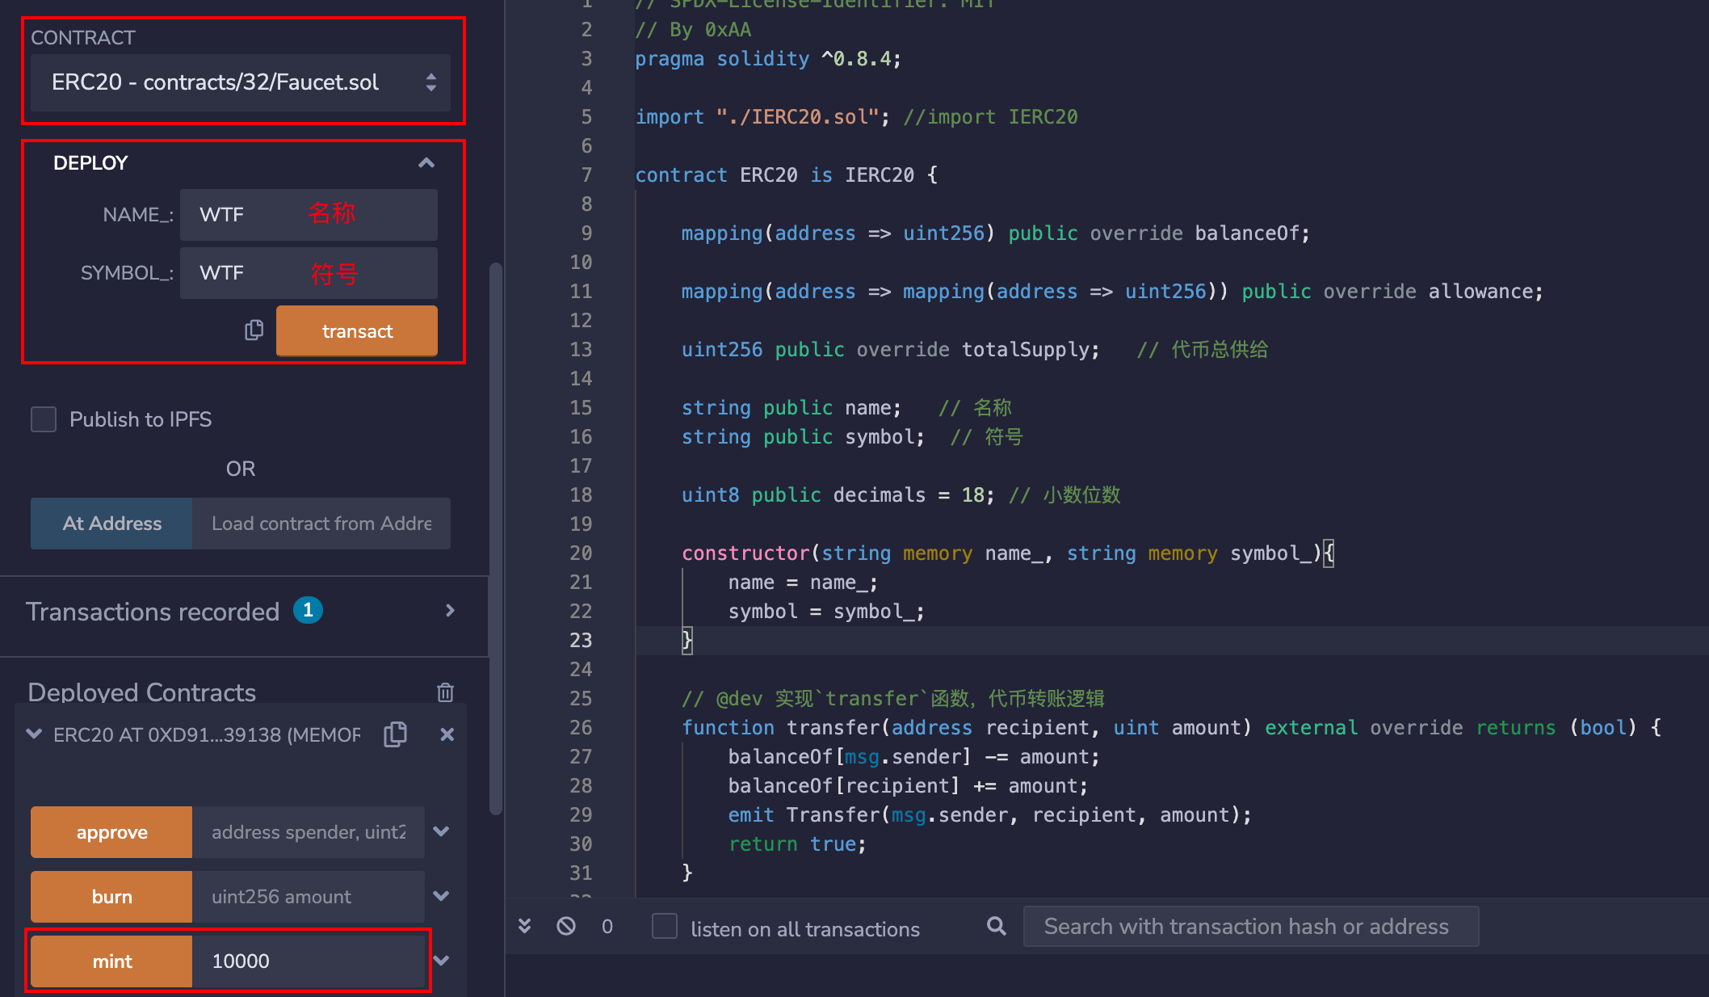The image size is (1709, 997).
Task: Click the transact button to deploy
Action: coord(357,331)
